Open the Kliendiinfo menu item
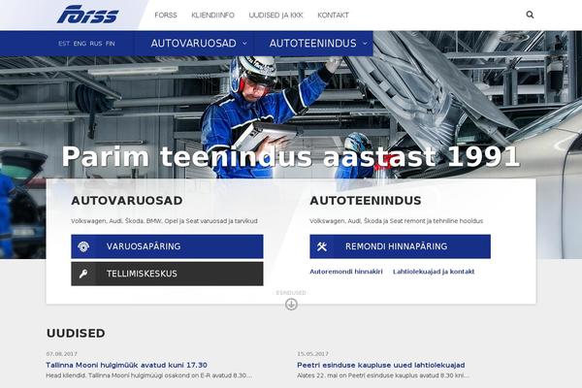Viewport: 582px width, 388px height. [212, 16]
